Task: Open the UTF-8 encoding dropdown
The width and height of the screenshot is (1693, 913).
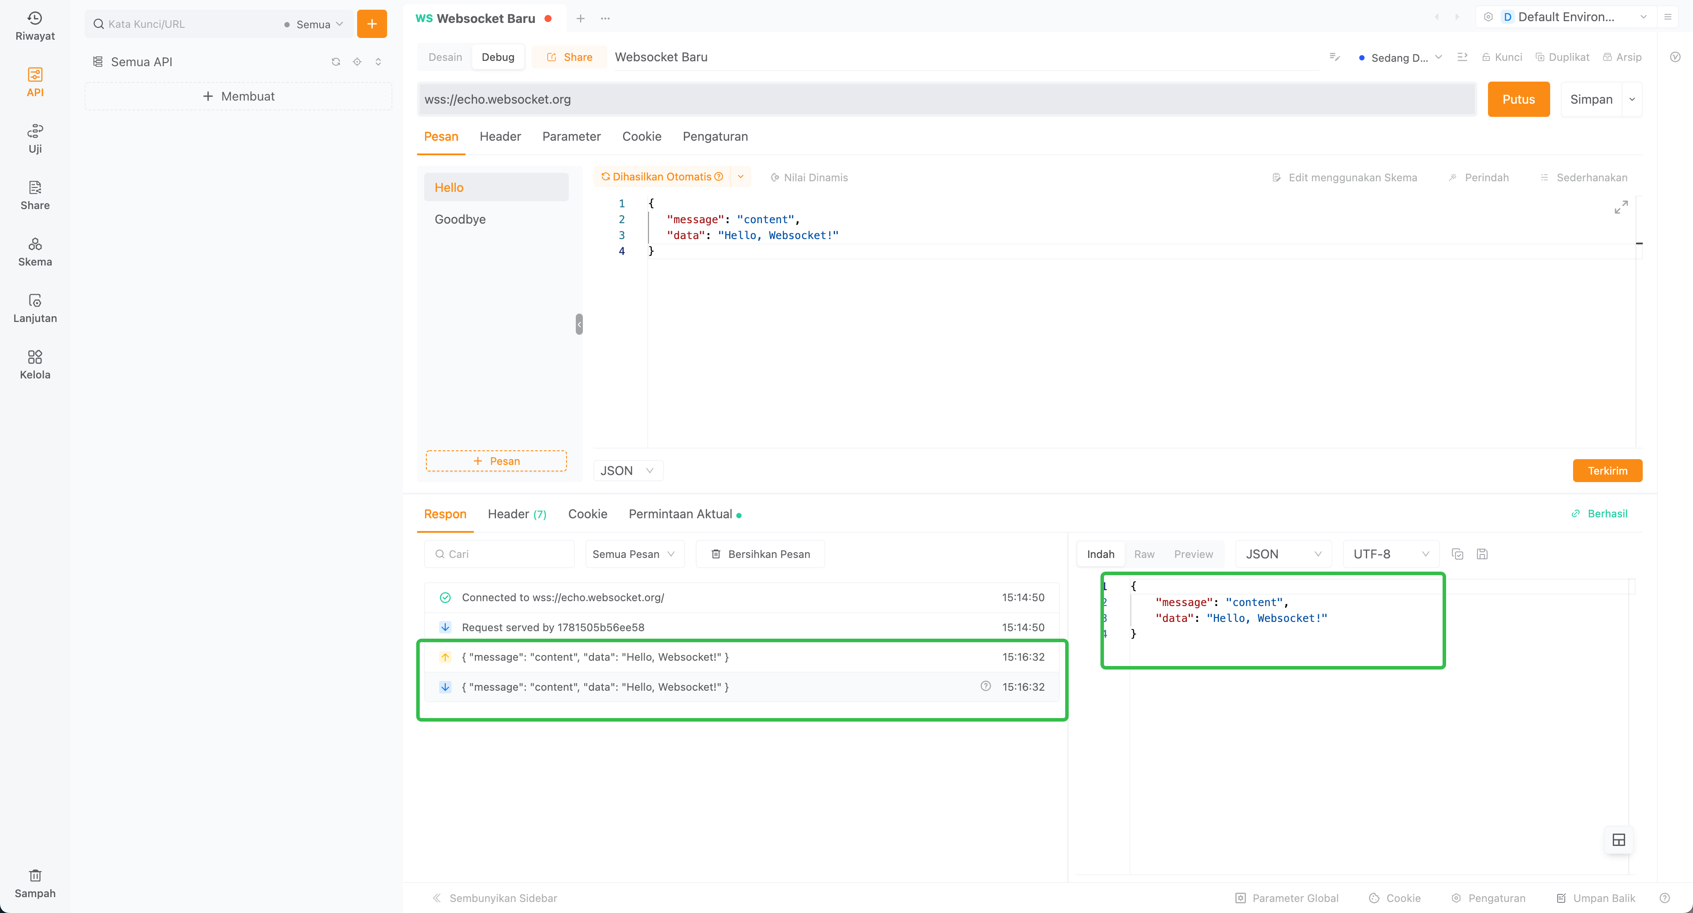Action: [x=1391, y=554]
